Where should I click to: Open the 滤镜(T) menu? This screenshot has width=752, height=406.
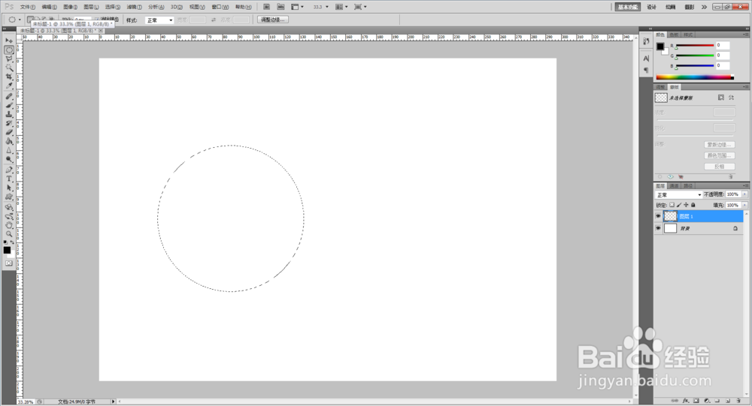pos(135,8)
